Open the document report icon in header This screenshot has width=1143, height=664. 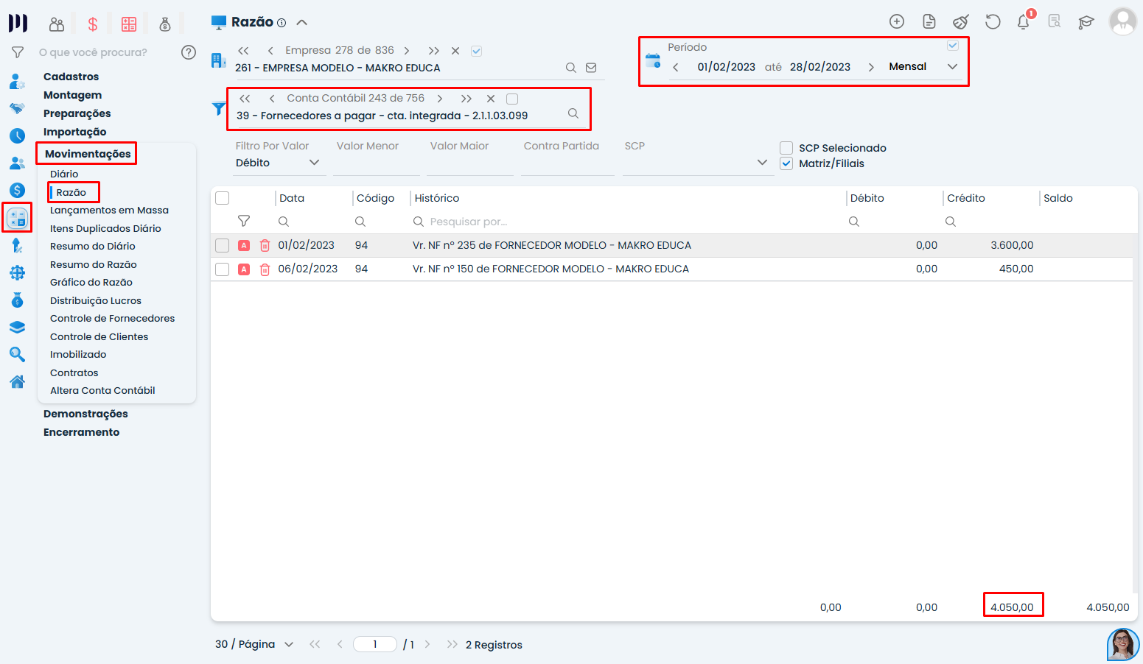929,21
